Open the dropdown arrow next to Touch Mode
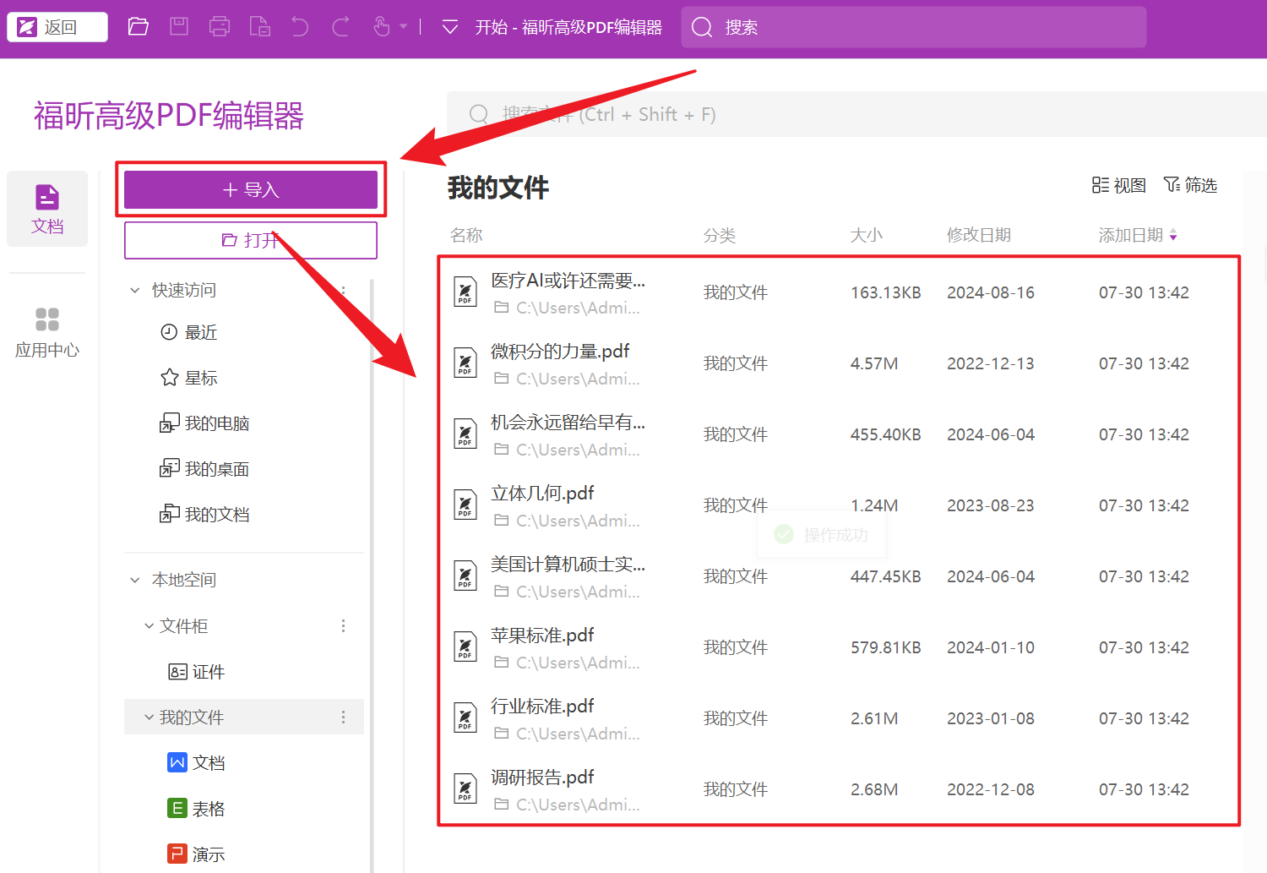1267x873 pixels. [x=404, y=26]
